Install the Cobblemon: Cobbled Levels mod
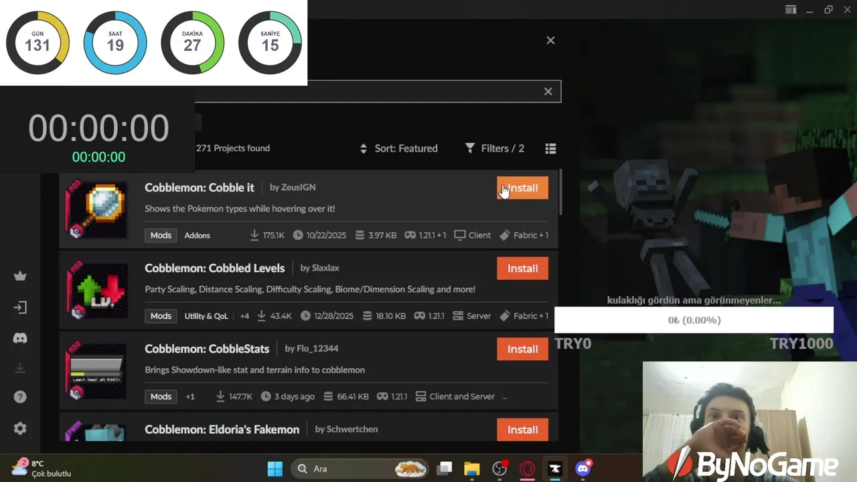The height and width of the screenshot is (482, 857). coord(522,268)
